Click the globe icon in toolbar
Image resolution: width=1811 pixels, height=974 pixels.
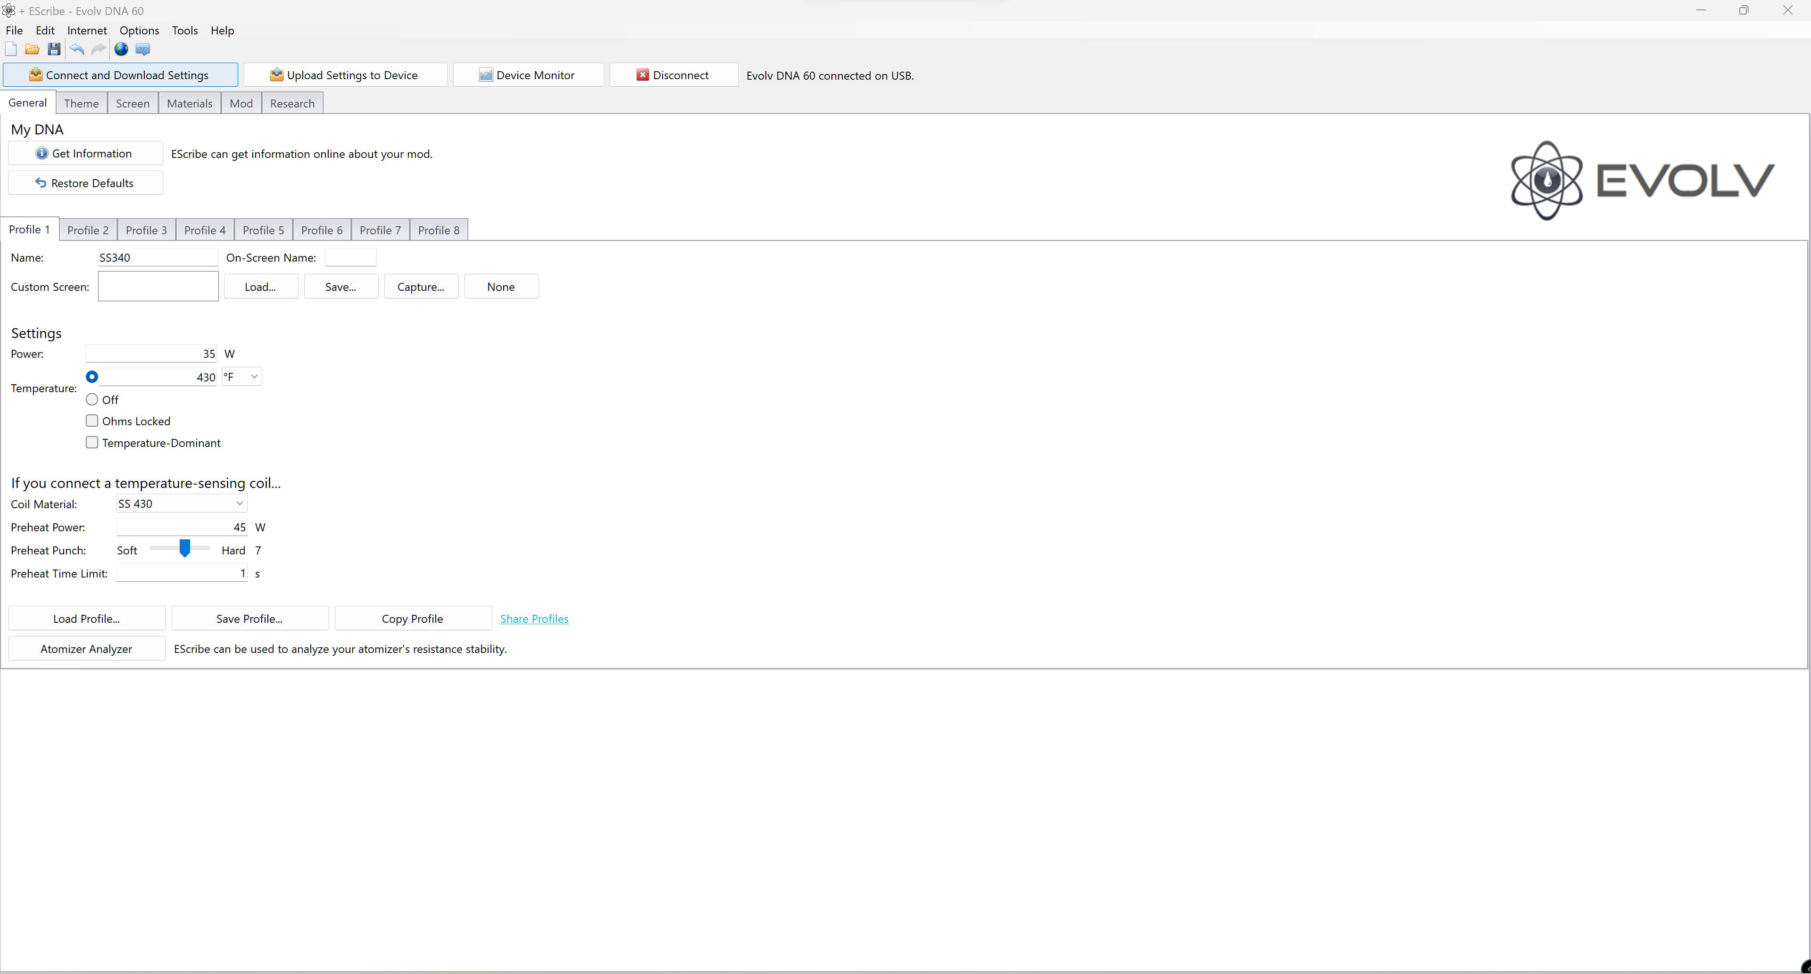coord(122,49)
